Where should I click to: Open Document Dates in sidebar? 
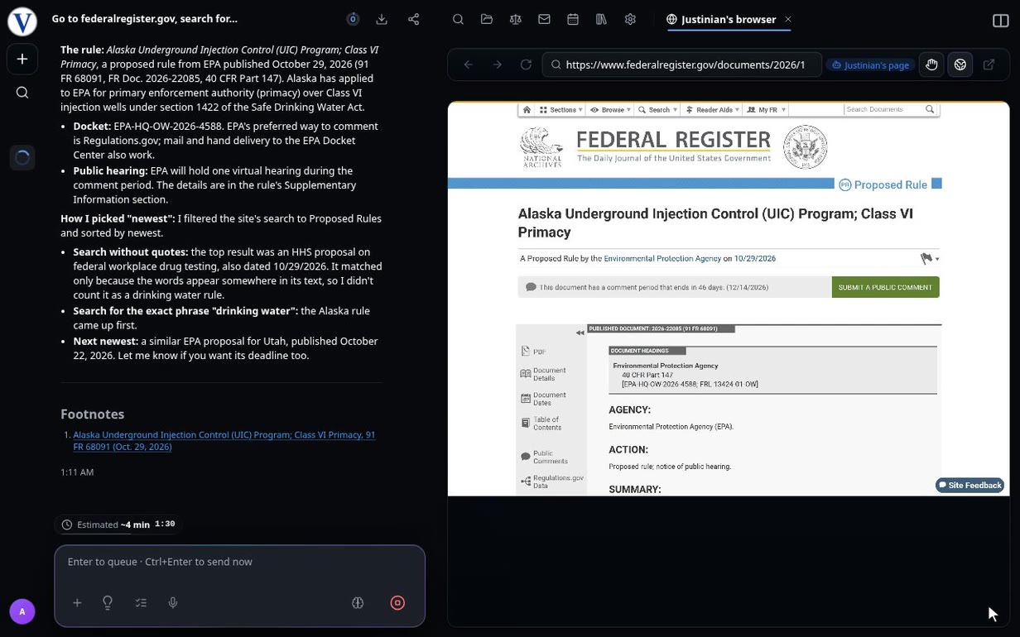tap(544, 399)
